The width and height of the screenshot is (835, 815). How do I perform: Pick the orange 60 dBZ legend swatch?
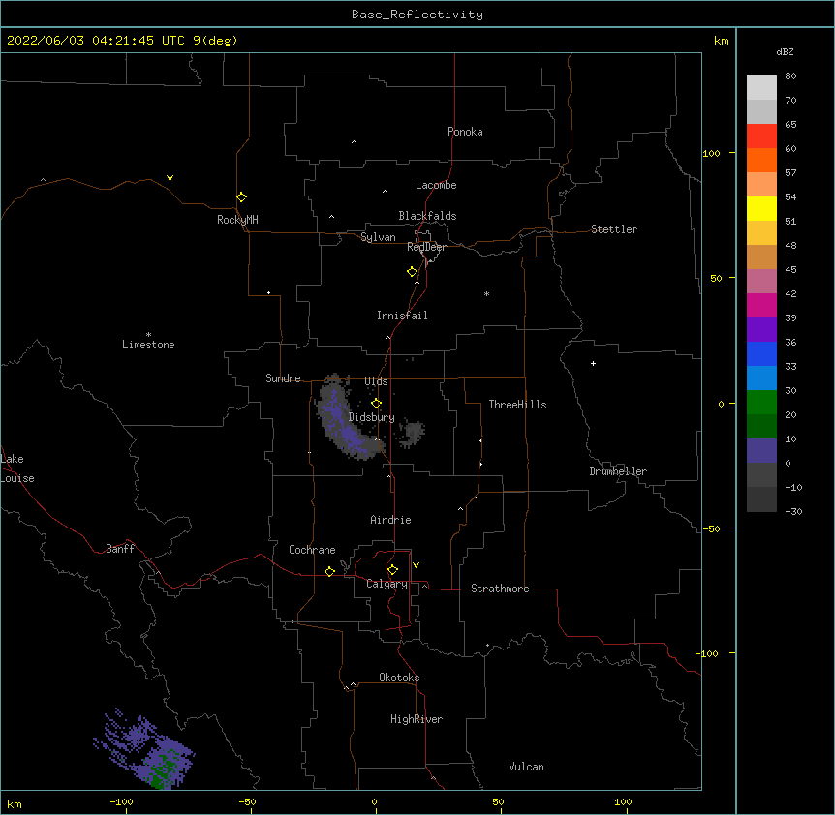[x=761, y=160]
